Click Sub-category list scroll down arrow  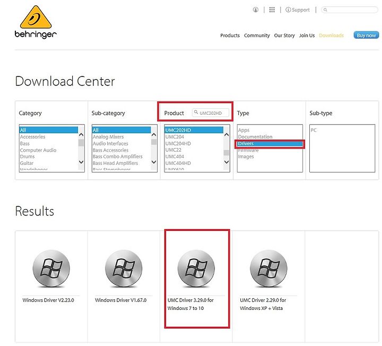154,162
